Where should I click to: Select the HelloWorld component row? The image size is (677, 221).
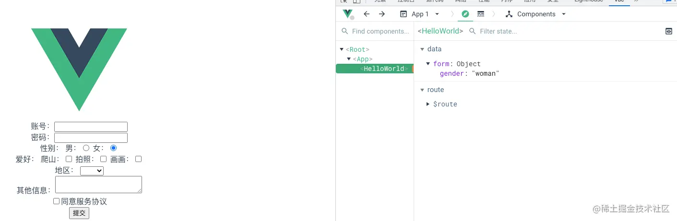click(375, 69)
